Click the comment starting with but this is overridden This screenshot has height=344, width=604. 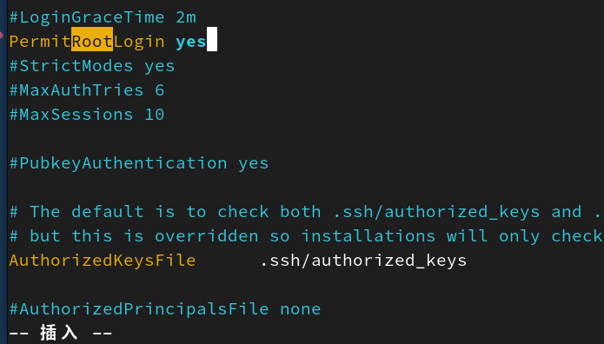tap(306, 236)
